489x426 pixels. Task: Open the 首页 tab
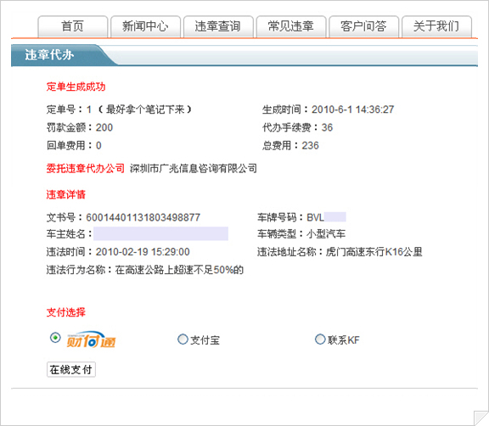tap(73, 26)
